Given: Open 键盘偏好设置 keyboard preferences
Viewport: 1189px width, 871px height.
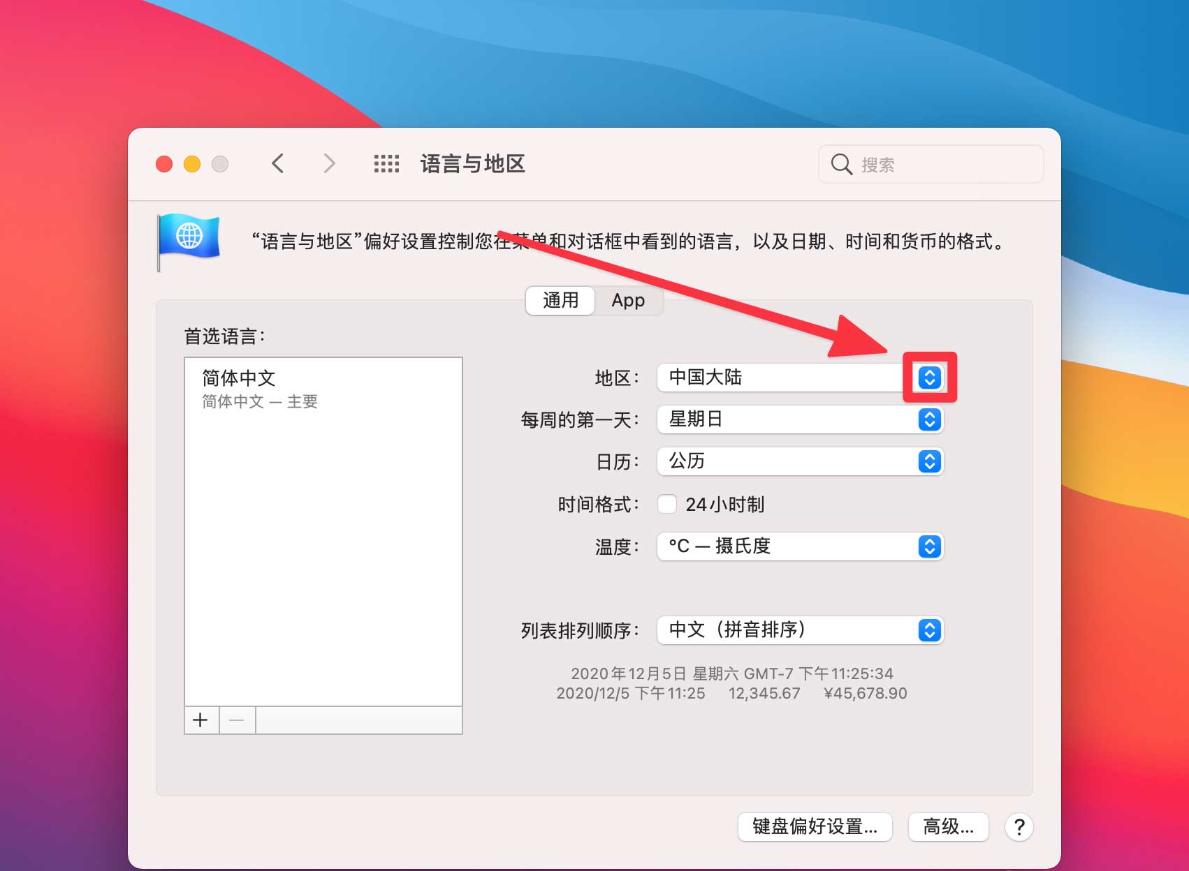Looking at the screenshot, I should point(815,827).
